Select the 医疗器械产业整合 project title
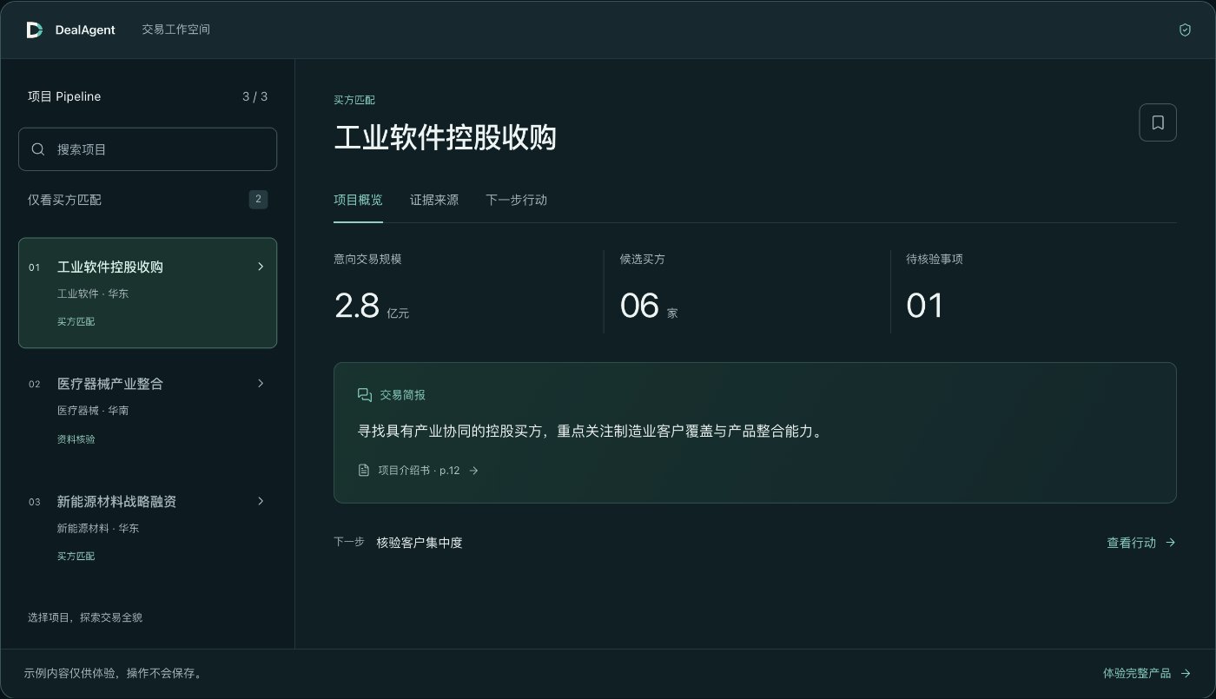The height and width of the screenshot is (699, 1216). (110, 383)
